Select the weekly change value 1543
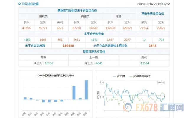Viewport: 189px width, 118px height. tap(153, 46)
